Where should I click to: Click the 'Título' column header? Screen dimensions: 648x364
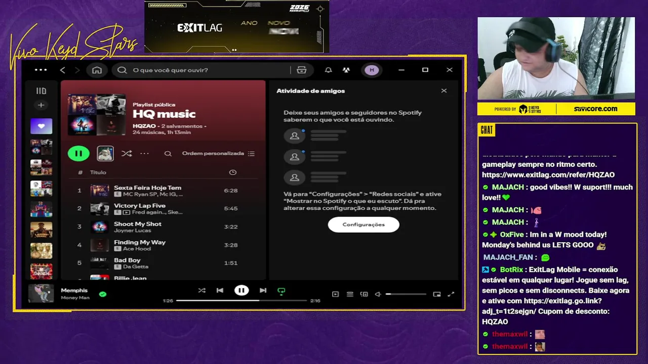click(98, 172)
